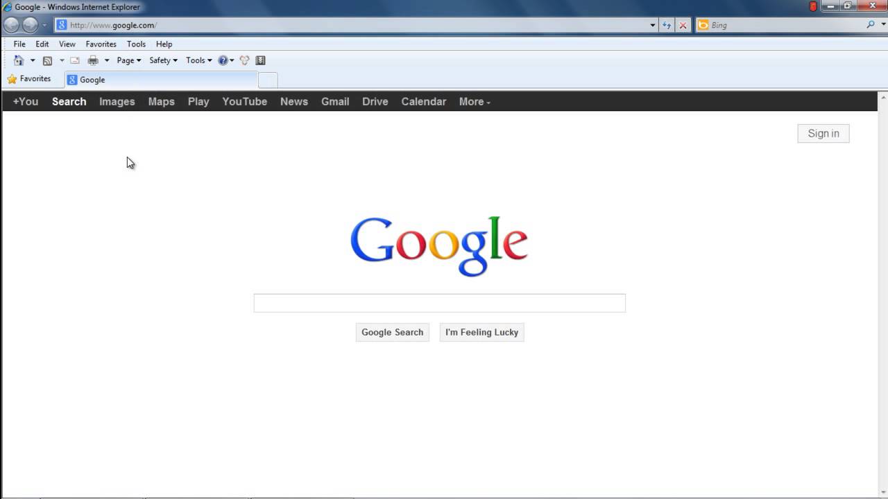Open the Page dropdown in command bar
Viewport: 888px width, 499px height.
(129, 60)
